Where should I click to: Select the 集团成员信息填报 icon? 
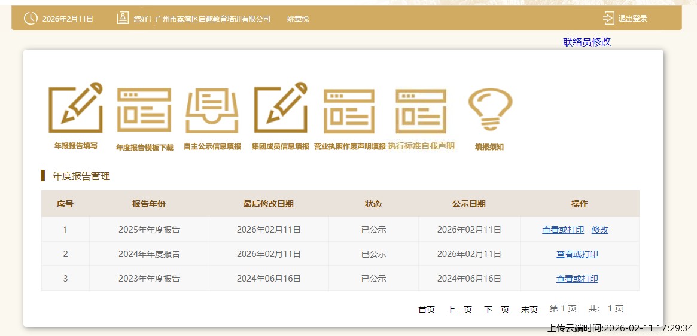tap(280, 109)
